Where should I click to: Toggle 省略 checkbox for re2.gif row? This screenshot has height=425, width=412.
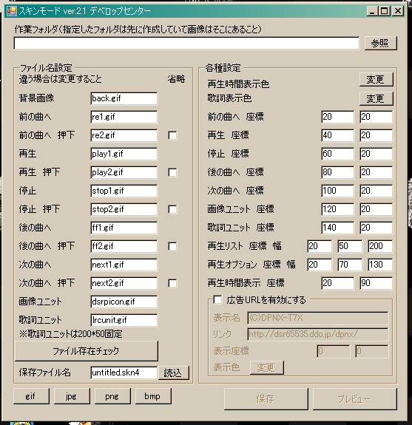point(172,135)
